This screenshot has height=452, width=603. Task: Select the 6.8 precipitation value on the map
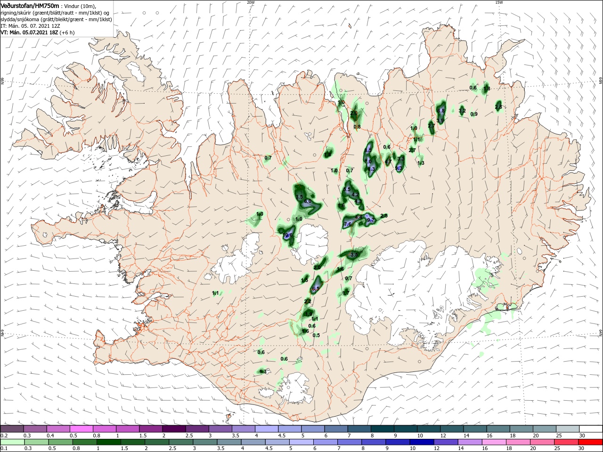441,111
